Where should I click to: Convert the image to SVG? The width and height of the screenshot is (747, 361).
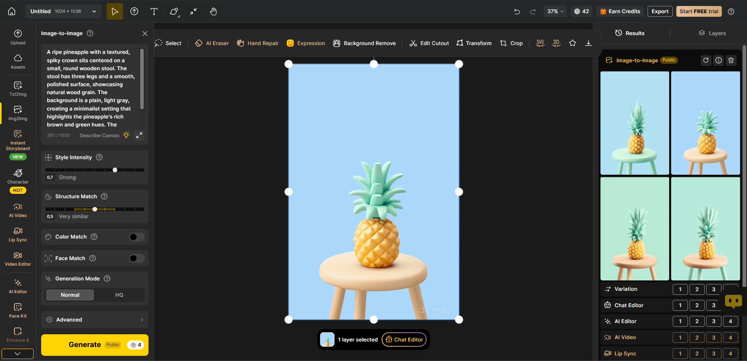(x=540, y=43)
